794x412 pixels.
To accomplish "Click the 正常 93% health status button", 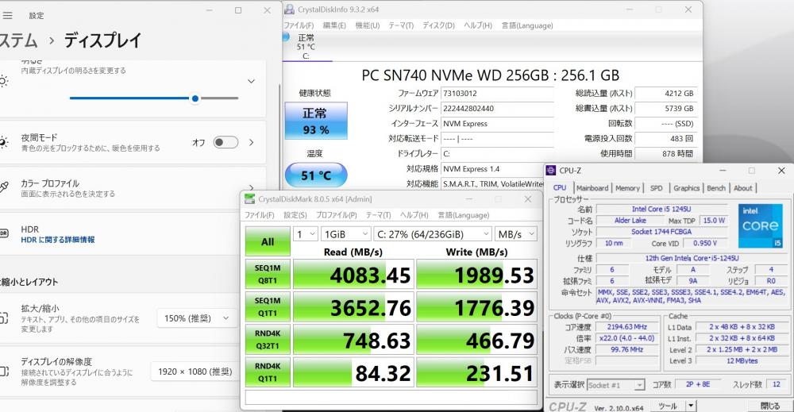I will [316, 121].
